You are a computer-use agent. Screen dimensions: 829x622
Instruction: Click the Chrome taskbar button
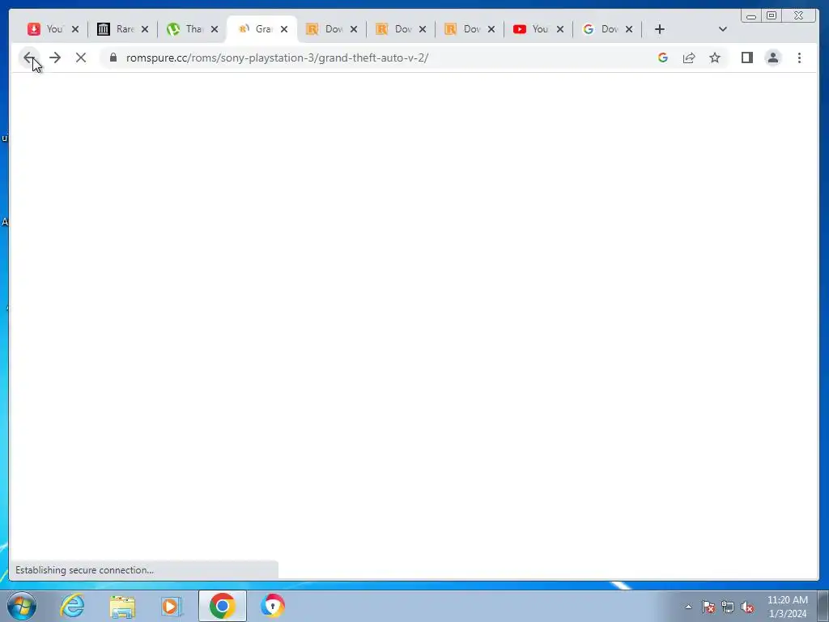(223, 606)
